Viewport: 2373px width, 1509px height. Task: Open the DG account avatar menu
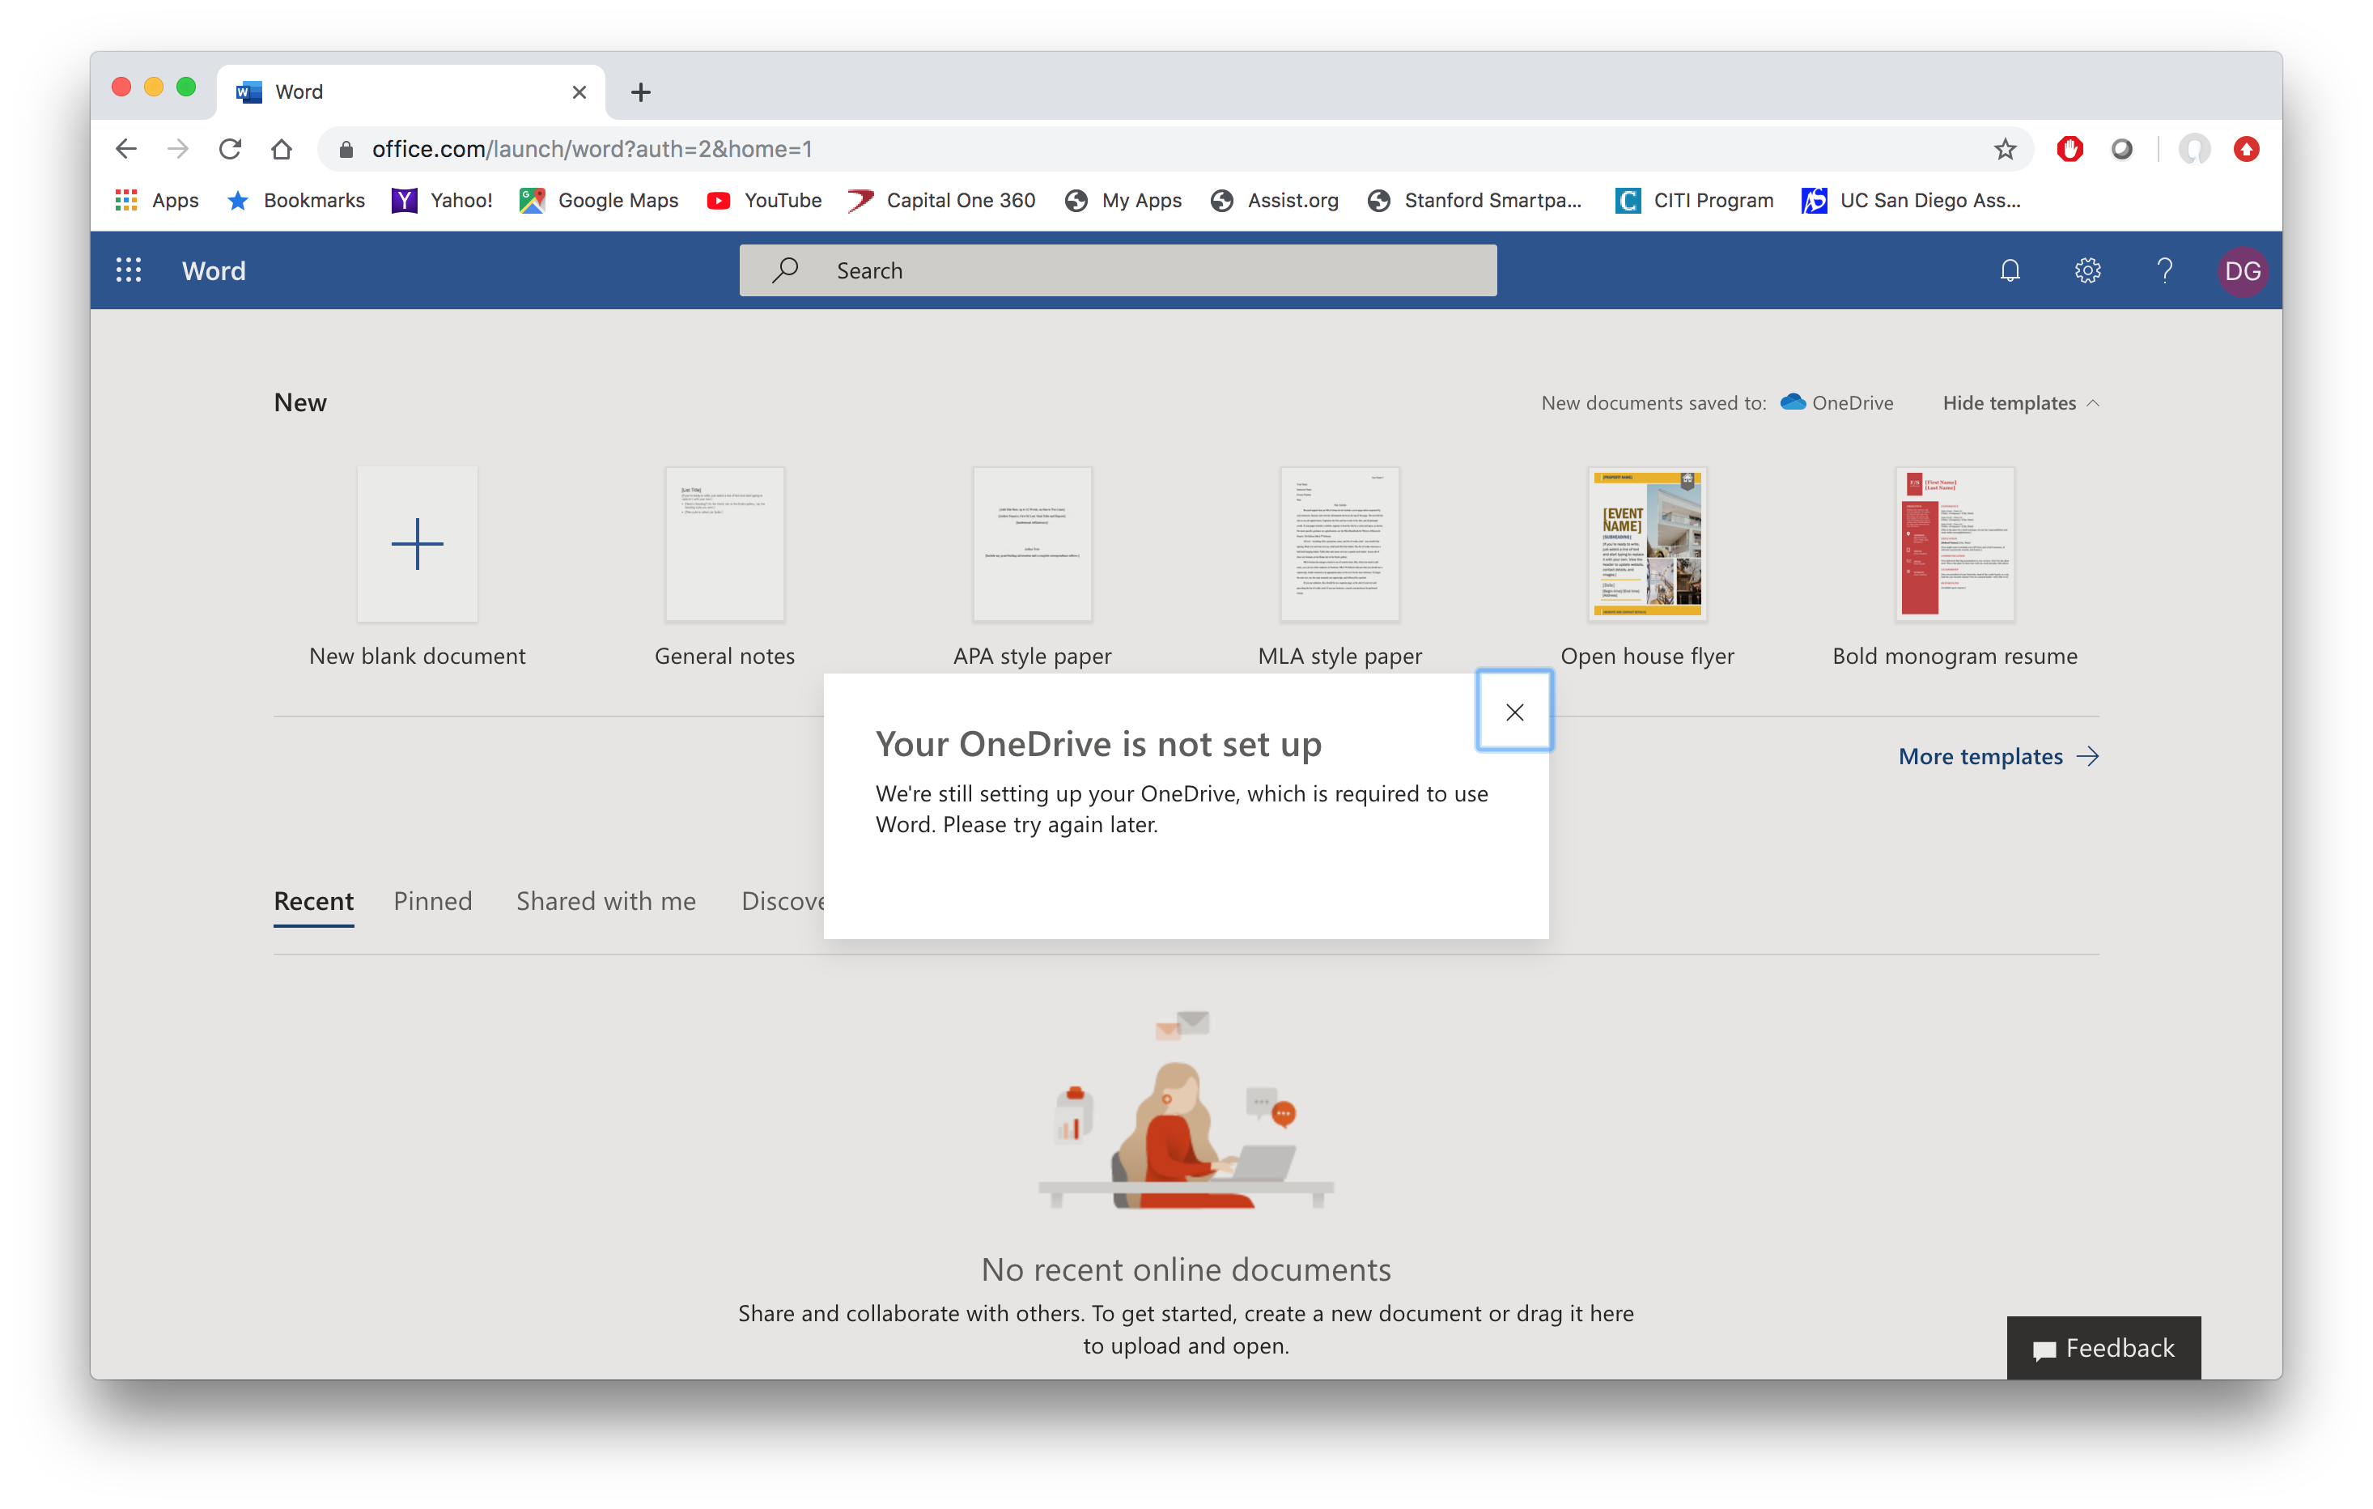click(2242, 270)
